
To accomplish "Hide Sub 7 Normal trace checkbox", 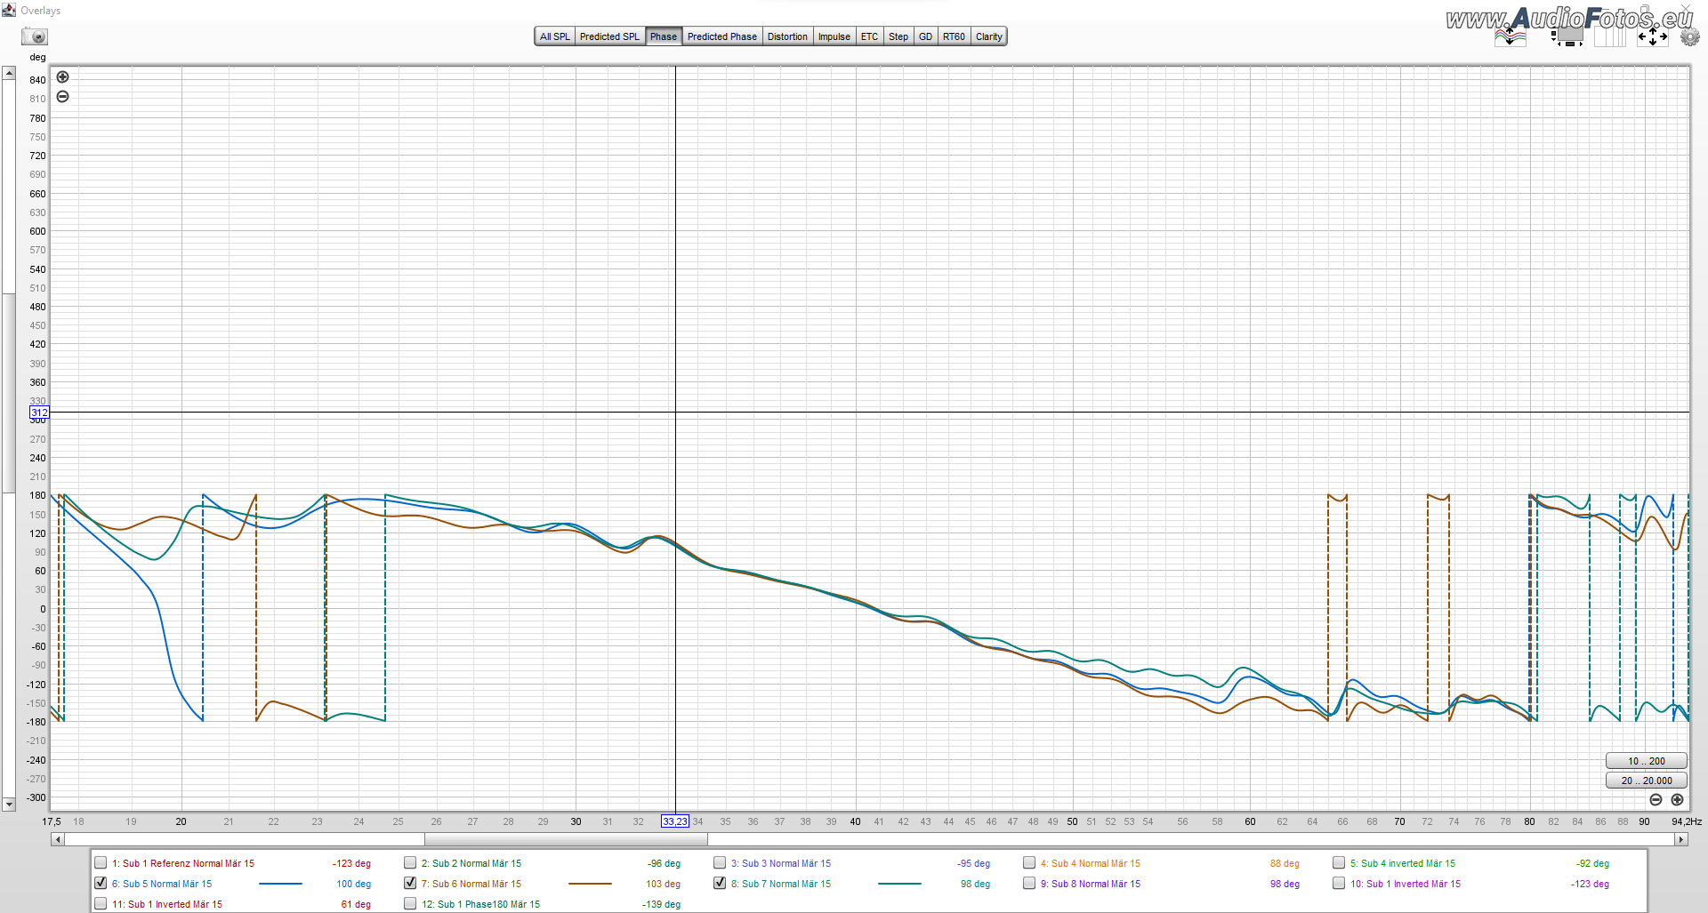I will (x=720, y=883).
